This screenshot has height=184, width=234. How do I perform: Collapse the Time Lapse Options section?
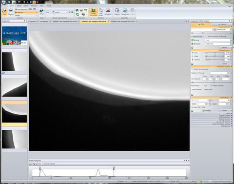(x=212, y=66)
